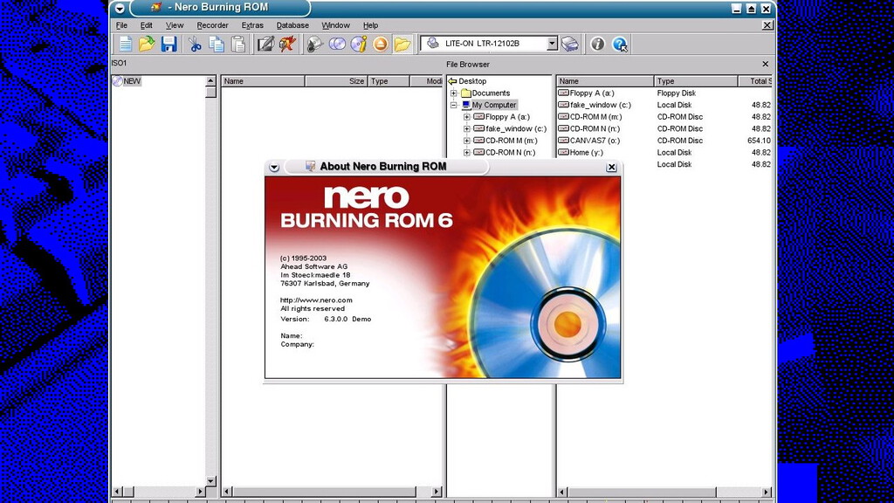Click the Choose Recorder icon beside drive list
The image size is (894, 503).
tap(570, 44)
